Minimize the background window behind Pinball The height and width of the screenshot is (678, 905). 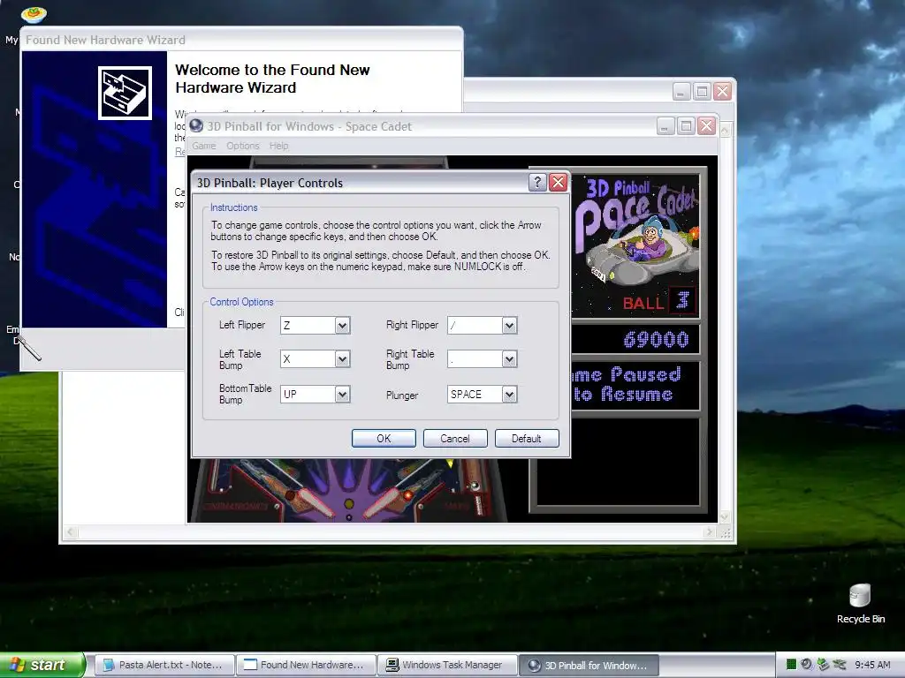[681, 91]
